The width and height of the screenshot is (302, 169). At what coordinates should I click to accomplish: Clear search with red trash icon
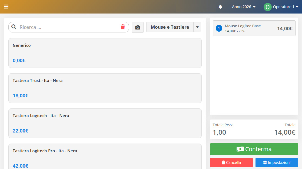coord(123,27)
